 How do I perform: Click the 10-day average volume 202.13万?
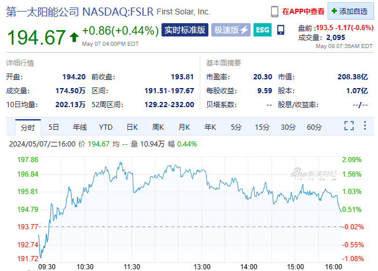coord(71,105)
